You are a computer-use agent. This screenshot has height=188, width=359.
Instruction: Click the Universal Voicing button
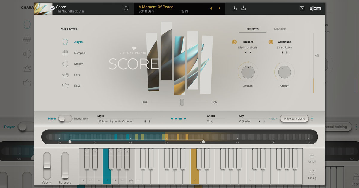[294, 119]
